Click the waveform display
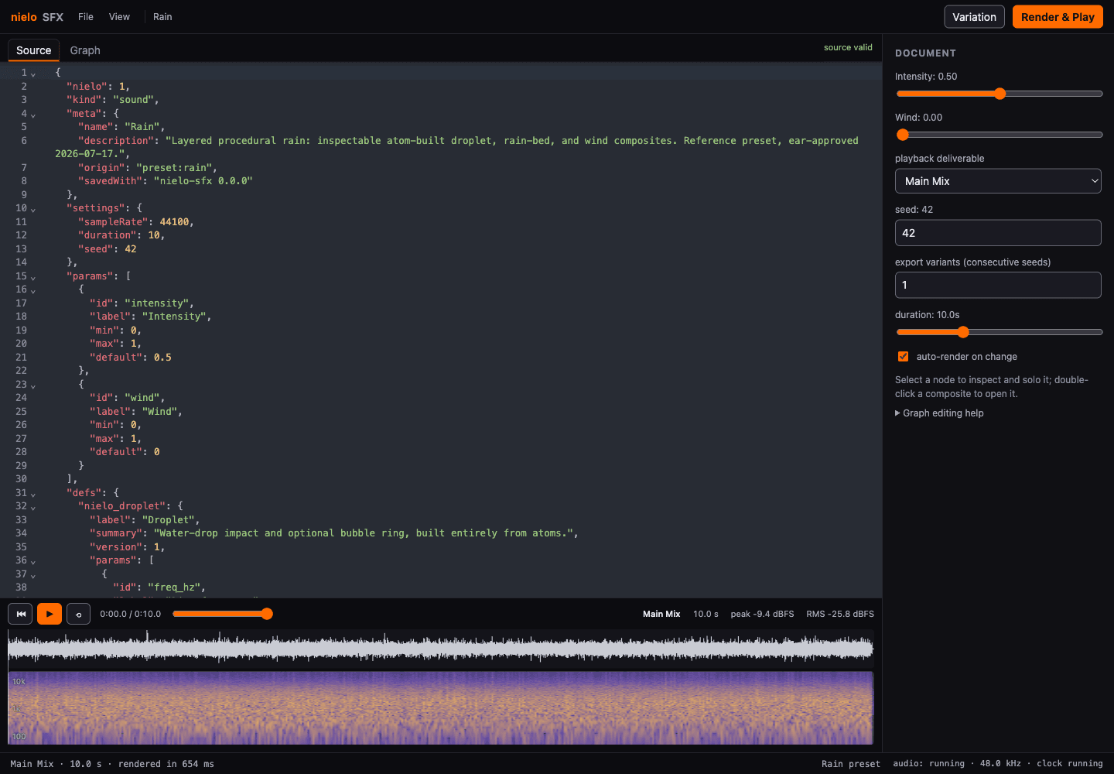This screenshot has height=774, width=1114. tap(440, 648)
